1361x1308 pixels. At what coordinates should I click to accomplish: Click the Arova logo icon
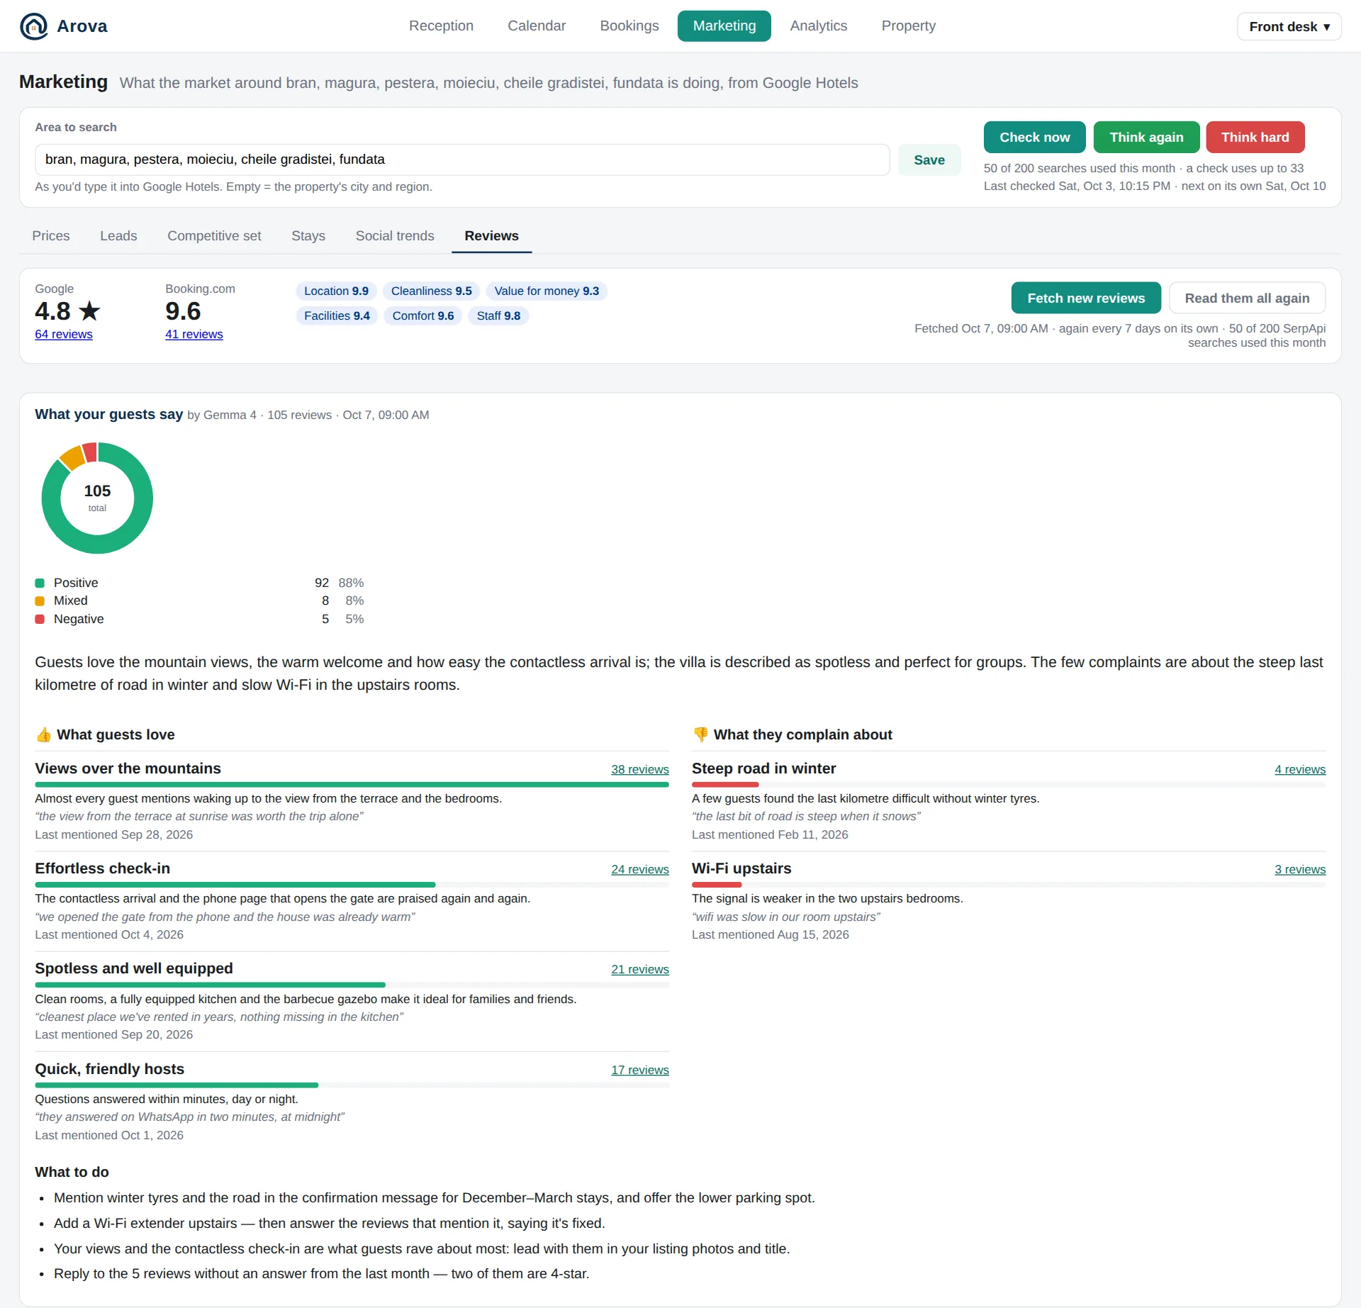click(33, 26)
